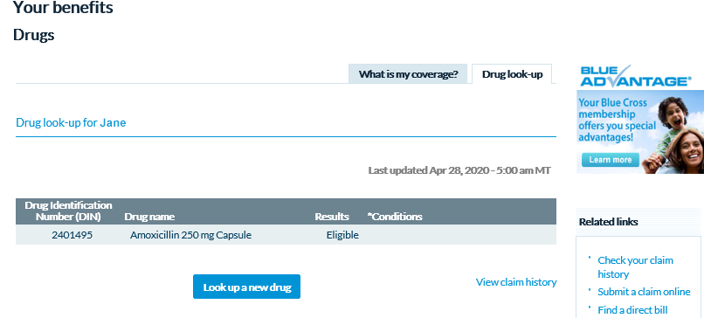Viewport: 704px width, 318px height.
Task: Select the Drug look-up tab
Action: pyautogui.click(x=512, y=74)
